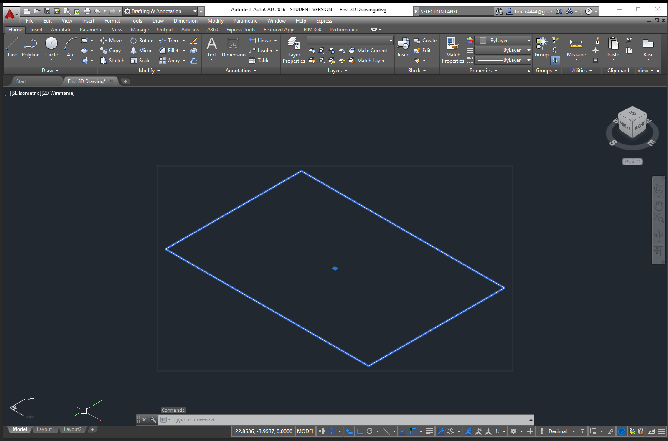
Task: Select the Circle tool
Action: click(x=51, y=47)
